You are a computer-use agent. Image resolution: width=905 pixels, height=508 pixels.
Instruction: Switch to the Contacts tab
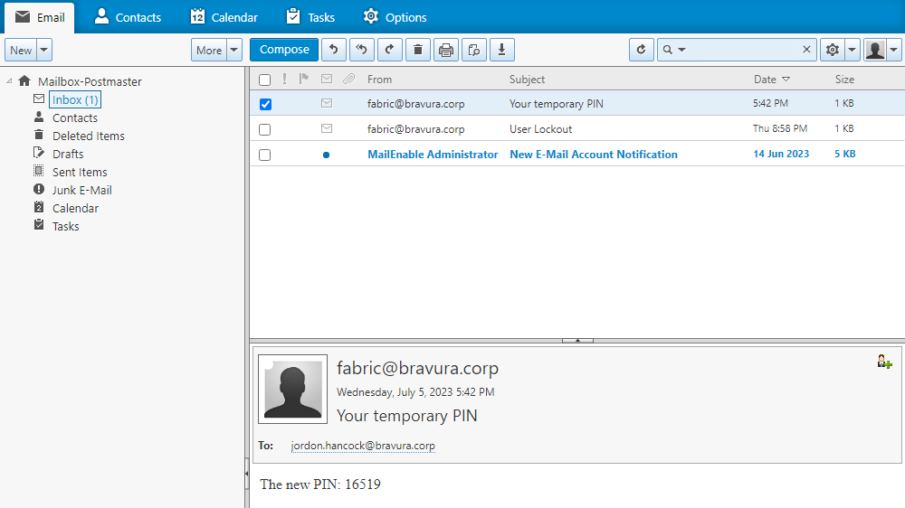click(128, 17)
